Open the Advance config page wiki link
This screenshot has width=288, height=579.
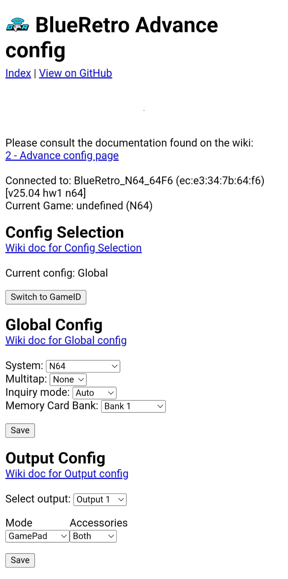[62, 156]
